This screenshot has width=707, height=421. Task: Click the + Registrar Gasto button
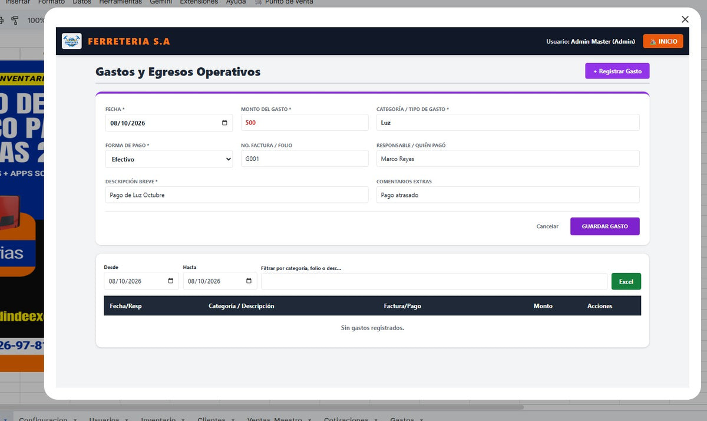617,71
